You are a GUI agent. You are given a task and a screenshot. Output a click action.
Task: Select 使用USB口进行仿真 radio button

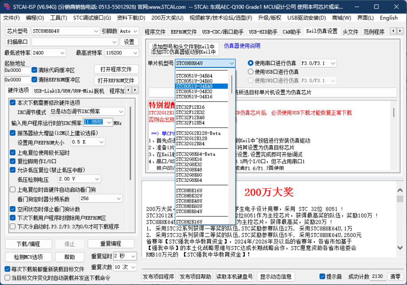(x=250, y=72)
